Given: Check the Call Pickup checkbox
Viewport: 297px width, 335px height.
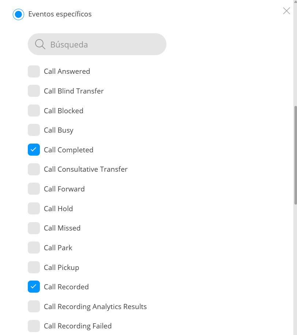Looking at the screenshot, I should click(34, 267).
